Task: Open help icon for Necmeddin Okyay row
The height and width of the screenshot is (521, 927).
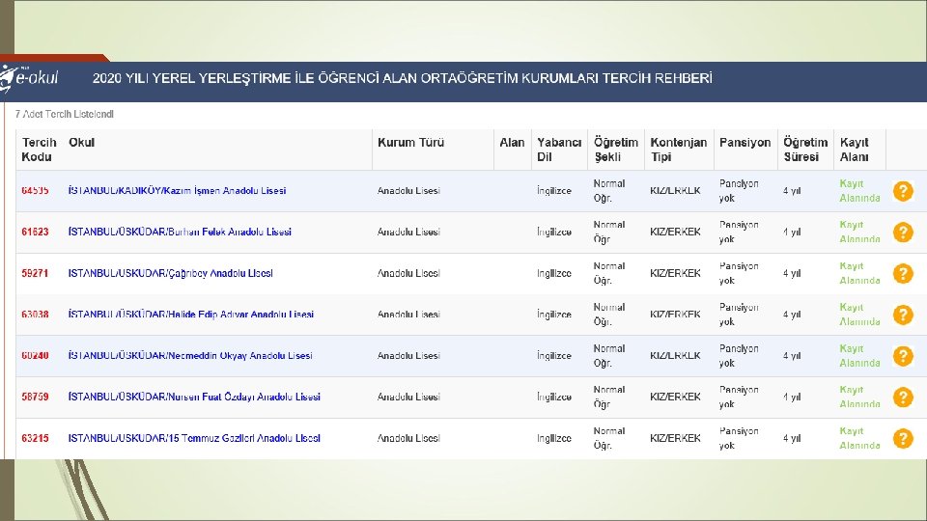Action: [903, 356]
